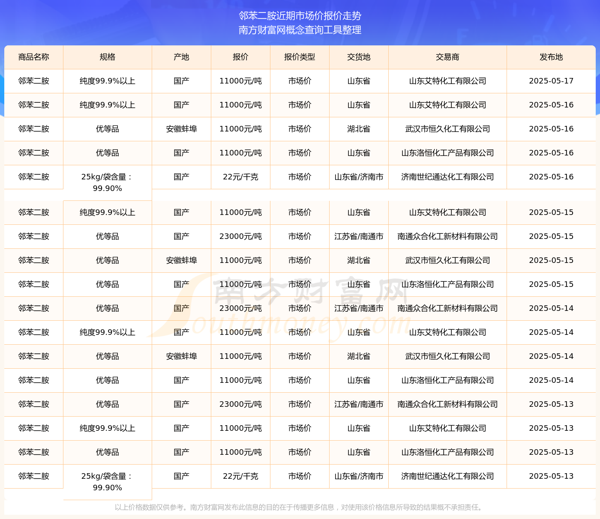This screenshot has height=519, width=600.
Task: Click the 规格 column header
Action: coord(108,57)
